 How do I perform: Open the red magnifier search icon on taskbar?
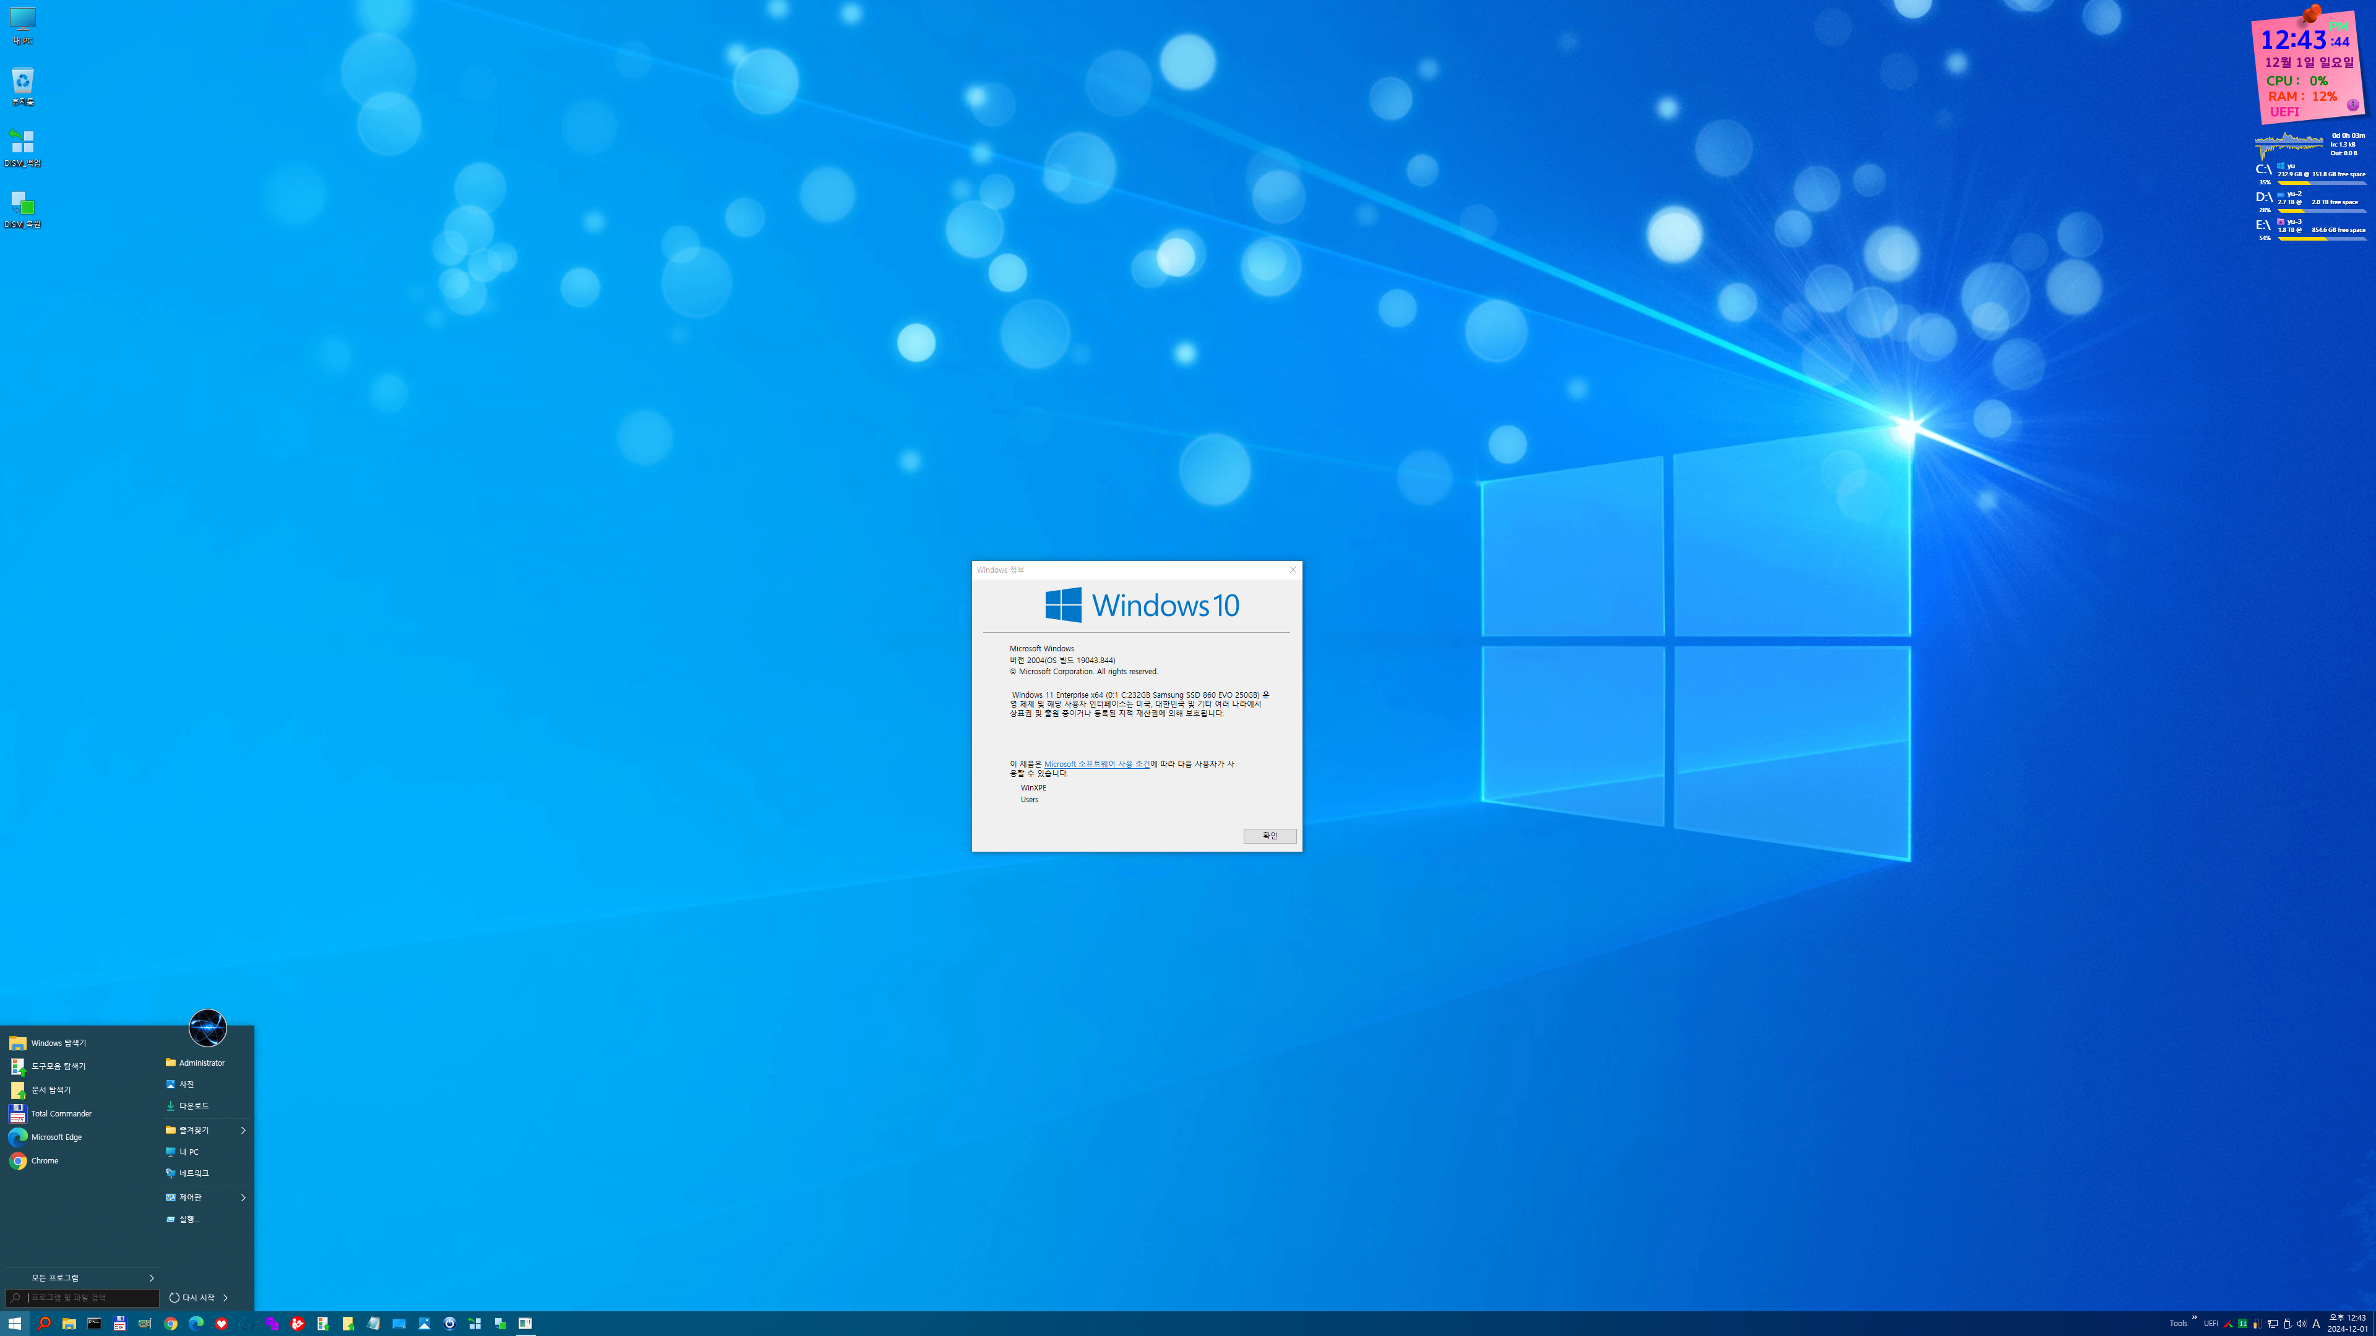click(x=43, y=1323)
